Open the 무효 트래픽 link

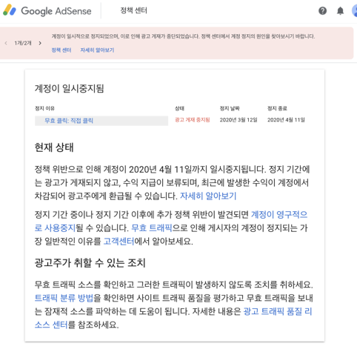[151, 228]
